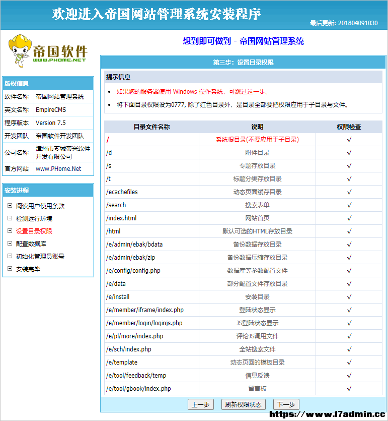This screenshot has width=388, height=421.
Task: Click the description 系统根目录(不要应用于子目录)
Action: click(x=257, y=140)
